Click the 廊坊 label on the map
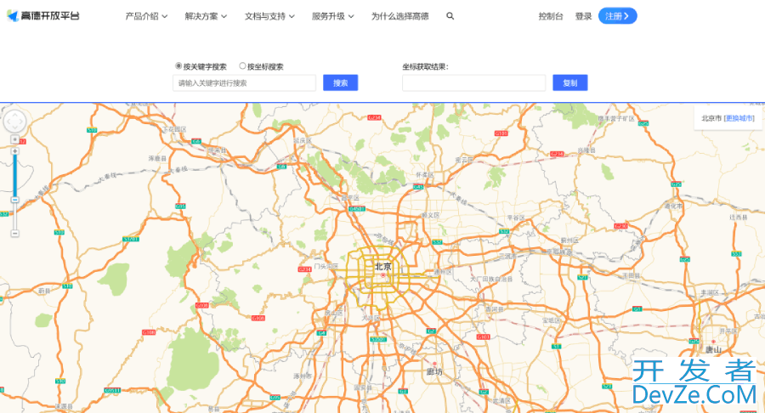The image size is (765, 413). click(434, 371)
